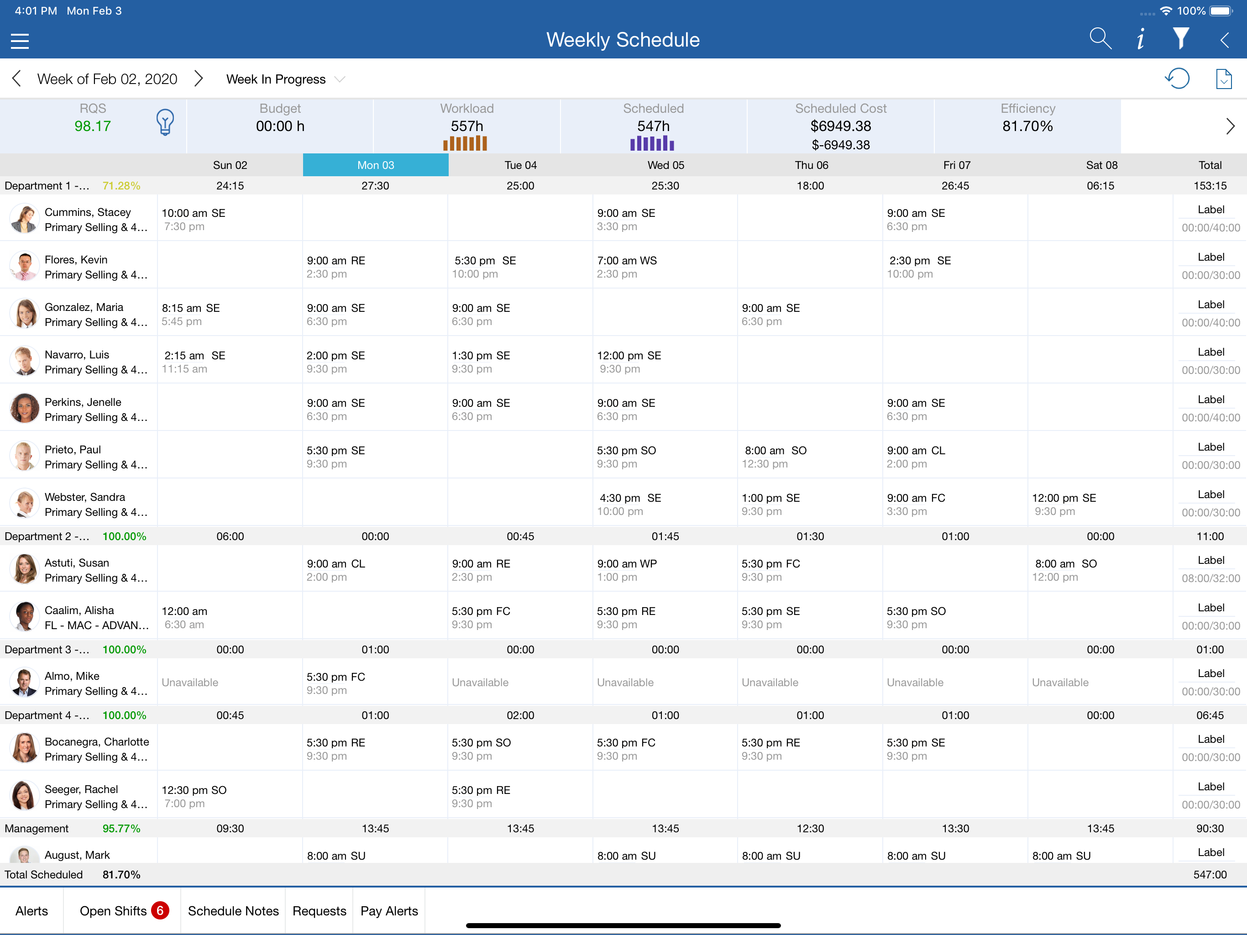Viewport: 1247px width, 935px height.
Task: Collapse the Department 3 group row
Action: coord(623,649)
